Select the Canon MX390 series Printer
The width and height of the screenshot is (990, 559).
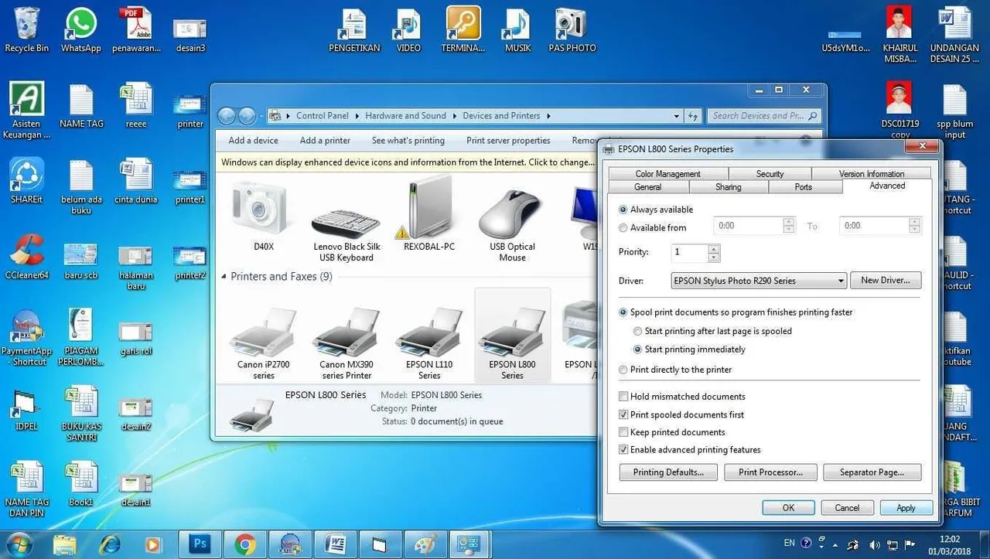click(346, 343)
